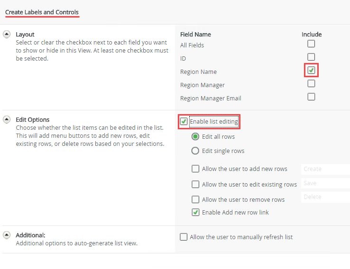Check the All Fields include checkbox
The height and width of the screenshot is (269, 350).
click(x=311, y=44)
